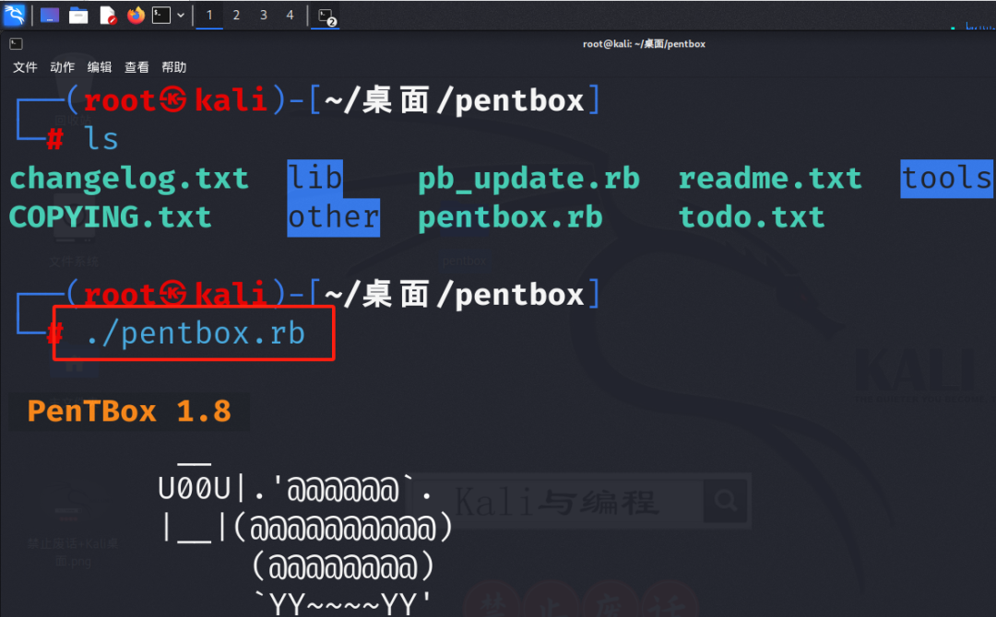Open the file manager from the panel
This screenshot has height=617, width=996.
click(78, 16)
